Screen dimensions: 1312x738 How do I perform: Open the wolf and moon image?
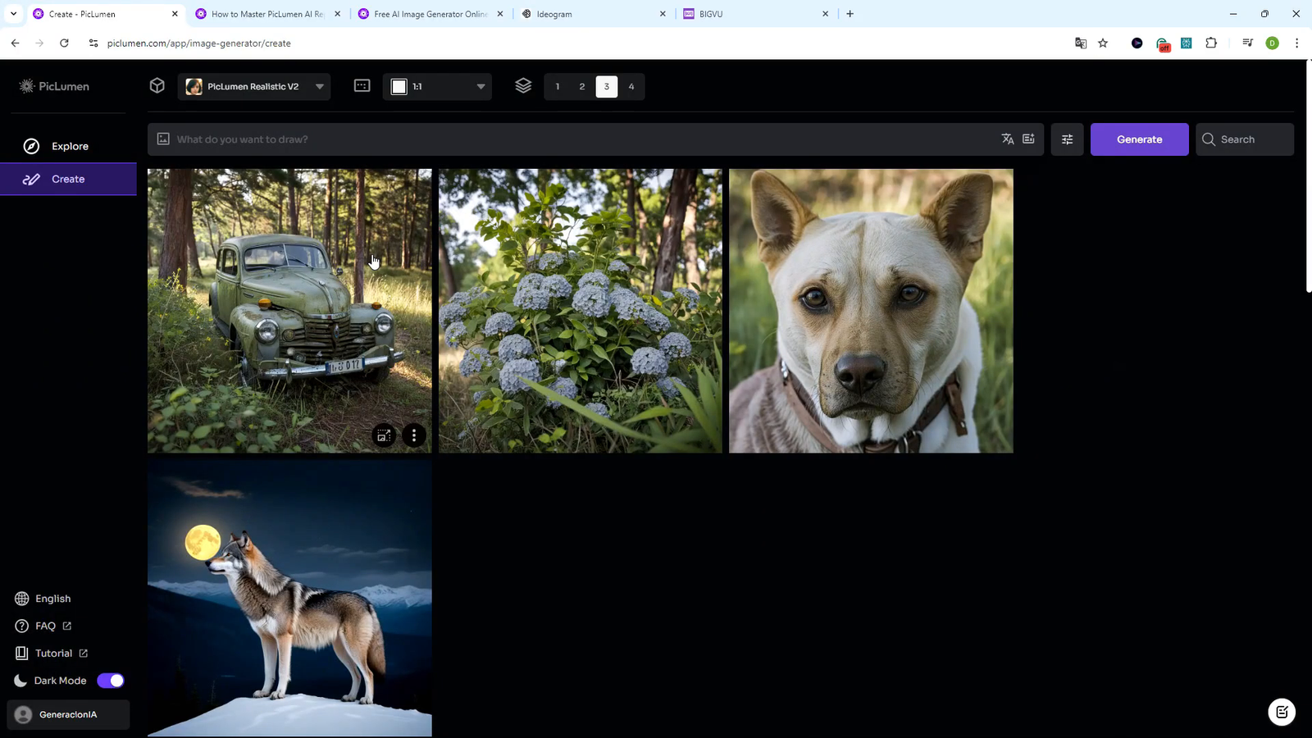(x=289, y=599)
